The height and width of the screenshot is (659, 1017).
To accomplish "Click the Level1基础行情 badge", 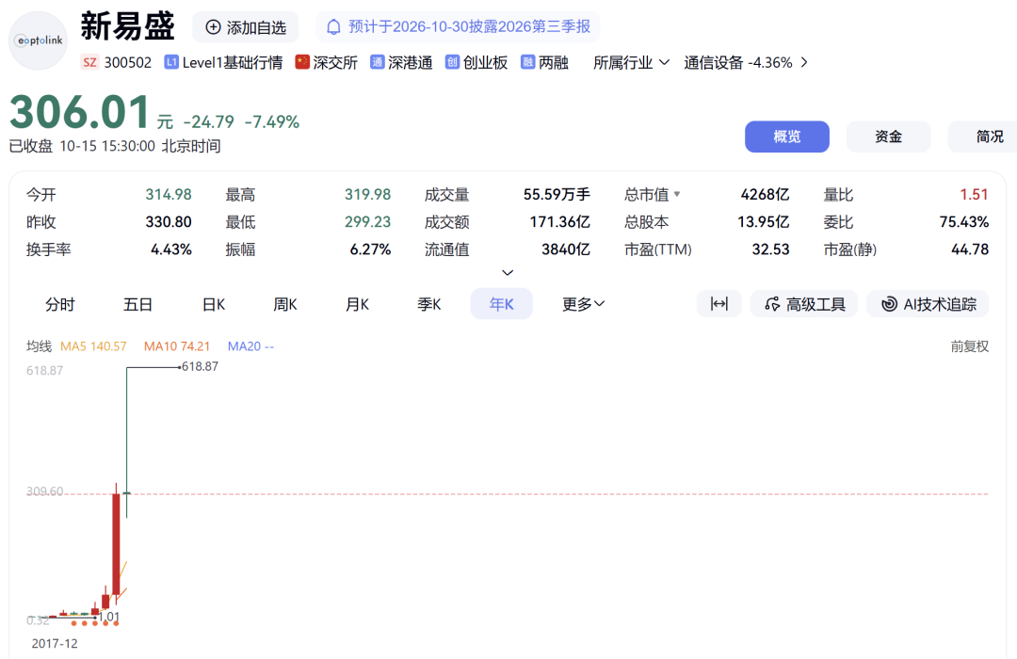I will tap(224, 62).
